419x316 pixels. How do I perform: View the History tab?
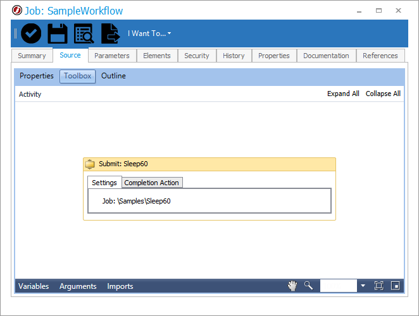[234, 56]
